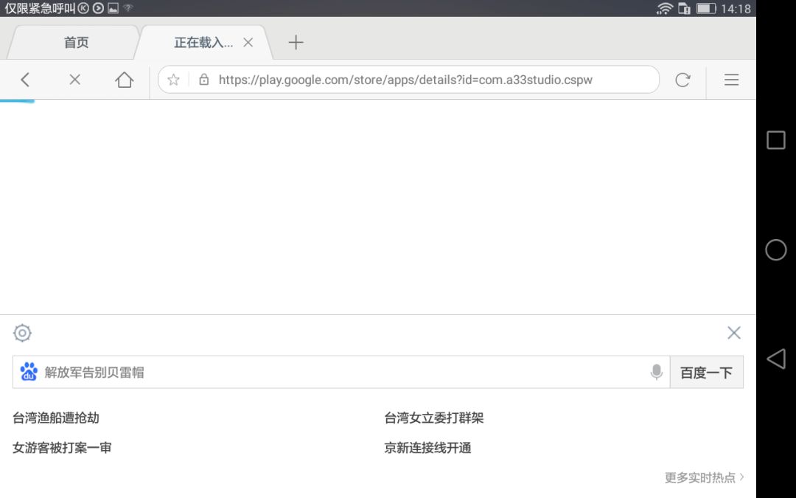The image size is (796, 498).
Task: Close the 正在载入... tab
Action: pos(248,42)
